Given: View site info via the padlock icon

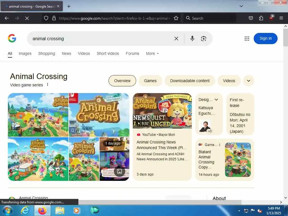Looking at the screenshot, I should (54, 18).
